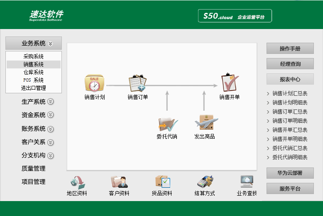Open the 报表中心 button

coord(290,79)
